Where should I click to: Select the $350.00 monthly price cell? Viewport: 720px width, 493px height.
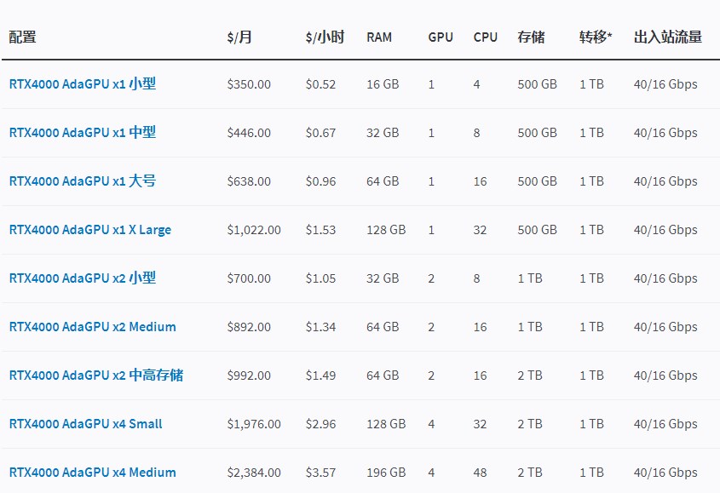(249, 84)
